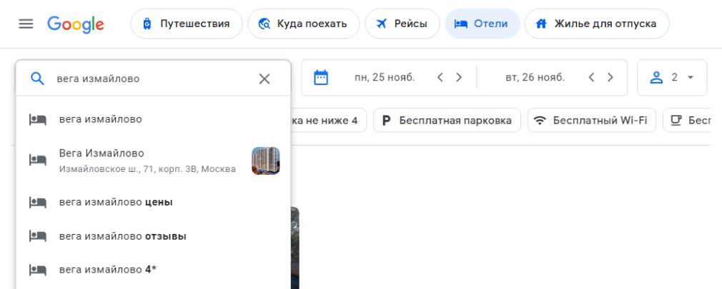Clear the search box with X
Screen dimensions: 722x289
tap(264, 79)
